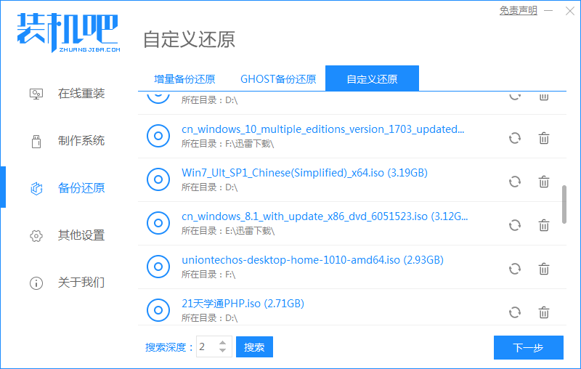
Task: Open the title bar menu icon
Action: (548, 11)
